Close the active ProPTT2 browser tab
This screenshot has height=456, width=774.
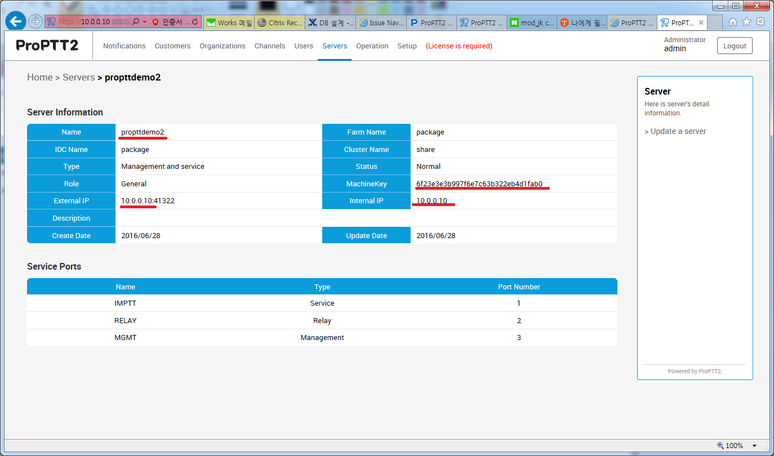tap(701, 23)
